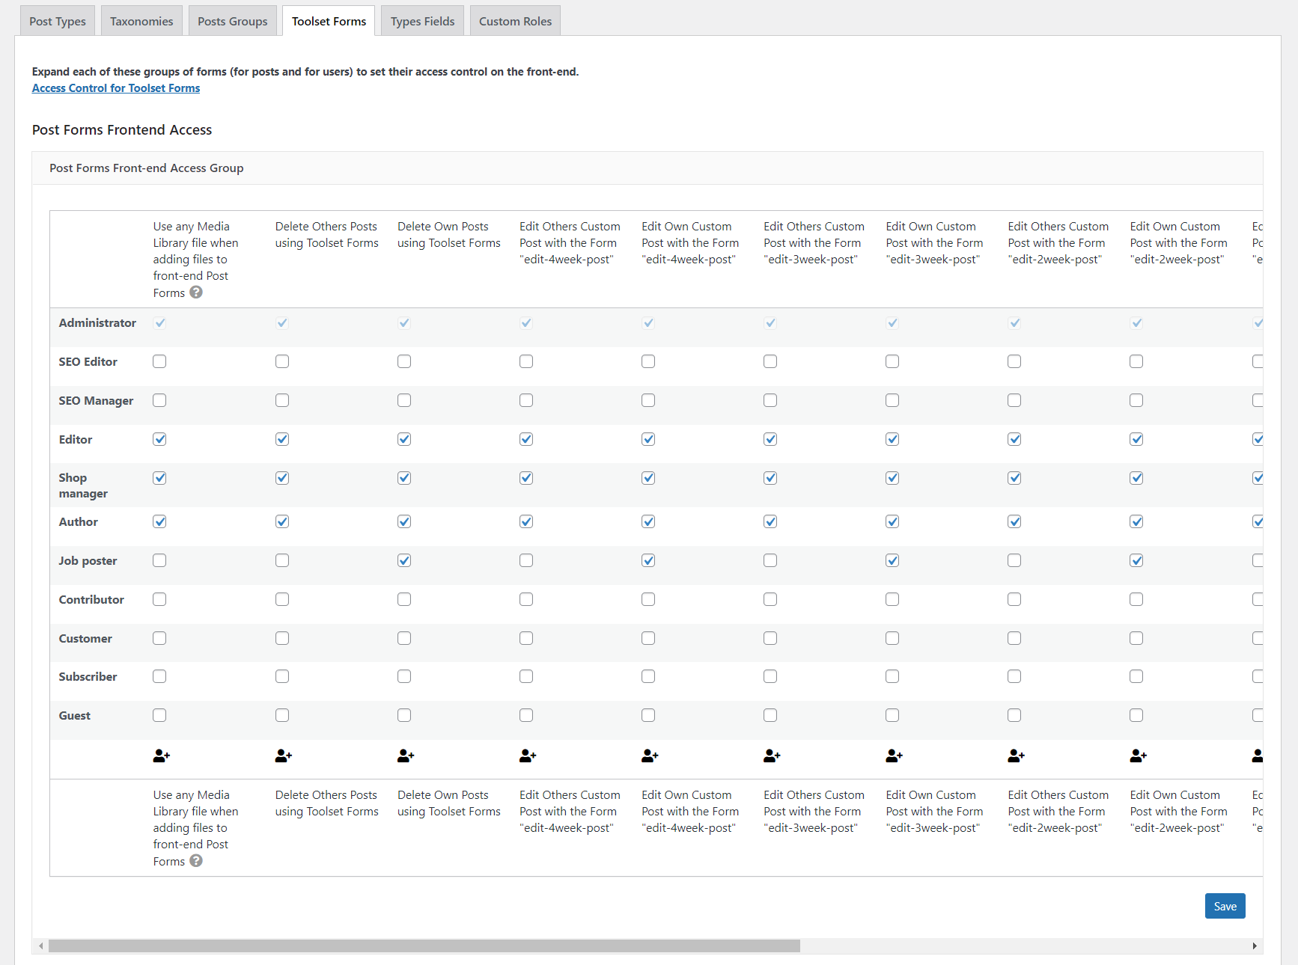Click add-user icon under Delete Own Posts column
This screenshot has height=965, width=1298.
coord(405,756)
